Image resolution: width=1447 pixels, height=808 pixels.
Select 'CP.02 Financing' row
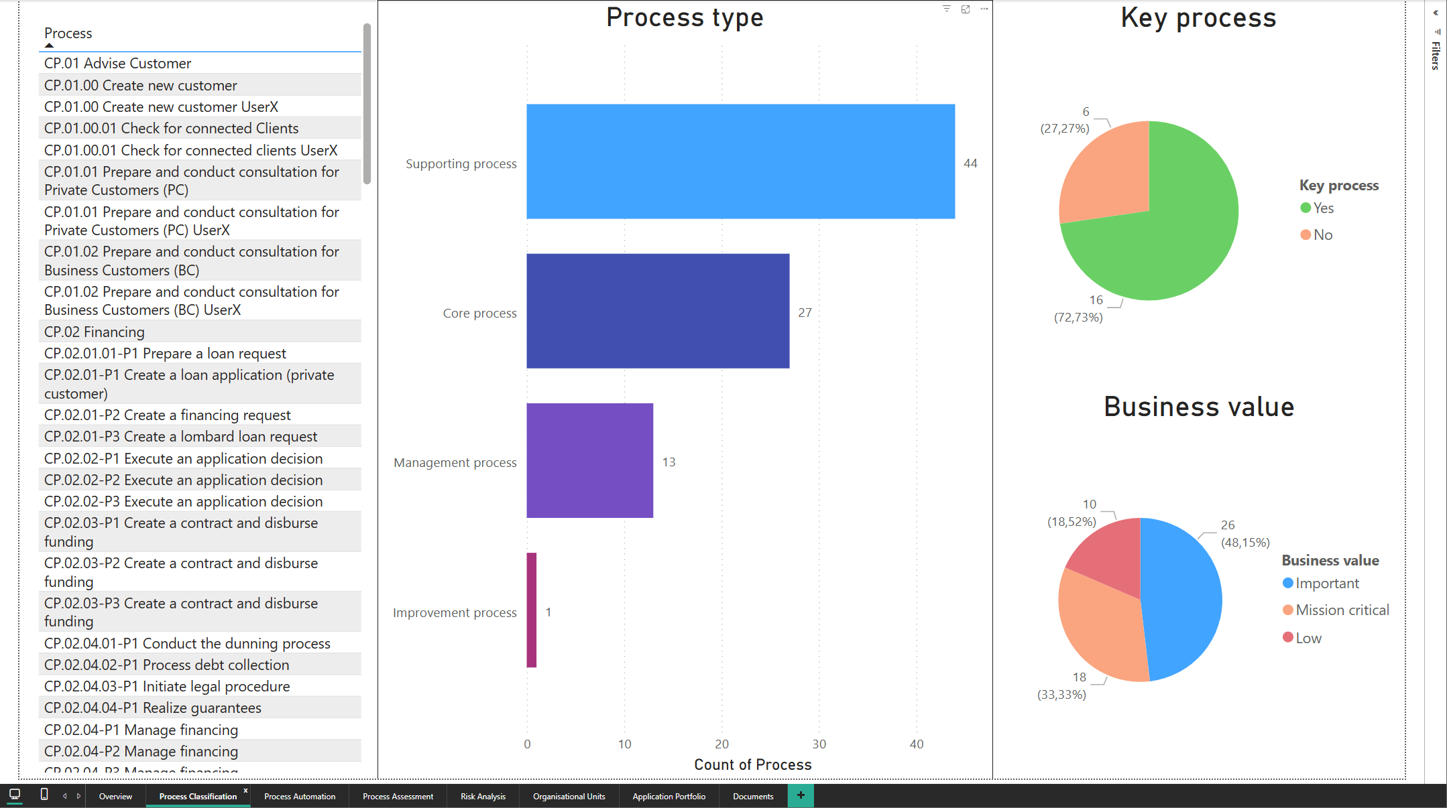200,332
